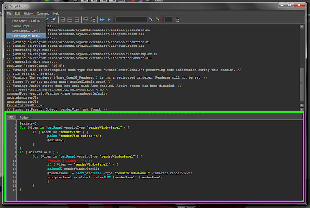Search down with the down-arrow icon
The height and width of the screenshot is (208, 310).
tap(151, 19)
